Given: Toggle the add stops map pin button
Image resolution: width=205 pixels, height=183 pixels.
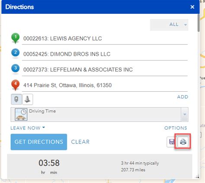Looking at the screenshot, I should tap(16, 99).
